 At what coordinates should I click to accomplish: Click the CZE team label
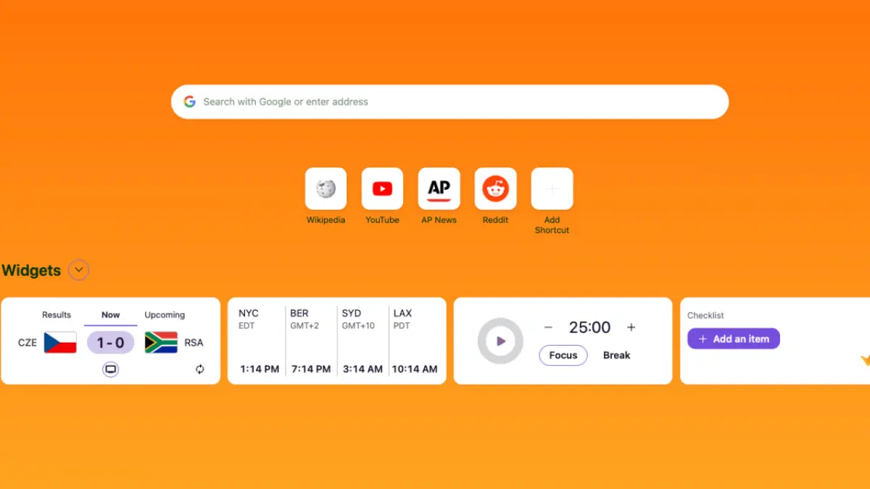click(28, 343)
